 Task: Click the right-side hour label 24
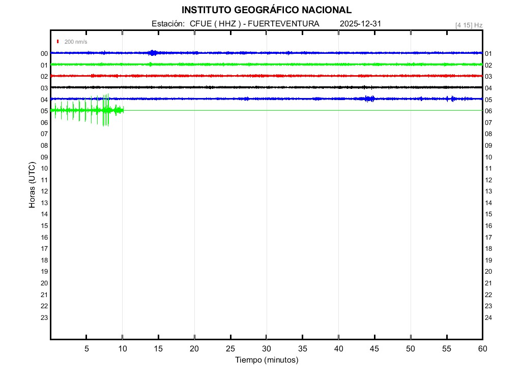pyautogui.click(x=488, y=318)
